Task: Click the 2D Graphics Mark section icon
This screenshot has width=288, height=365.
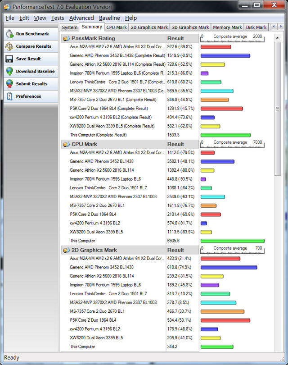Action: click(x=66, y=250)
